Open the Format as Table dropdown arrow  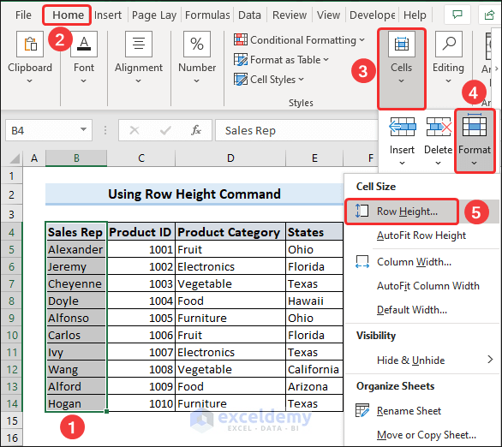coord(326,60)
